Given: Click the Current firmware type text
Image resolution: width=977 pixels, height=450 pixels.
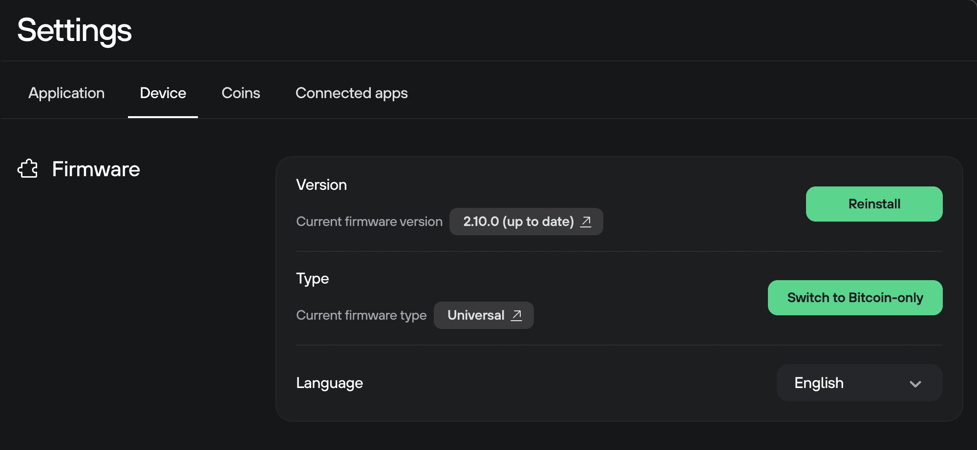Looking at the screenshot, I should pyautogui.click(x=361, y=315).
